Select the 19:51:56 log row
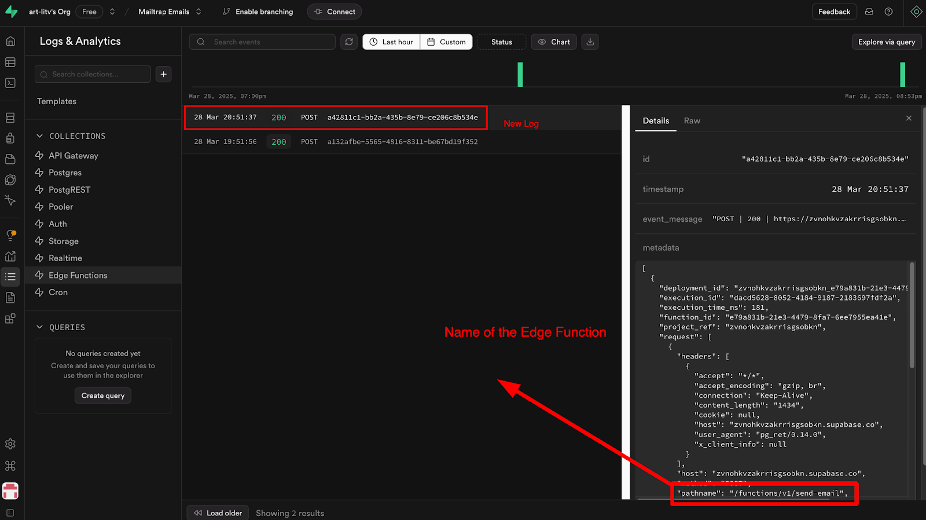The width and height of the screenshot is (926, 520). pyautogui.click(x=402, y=142)
